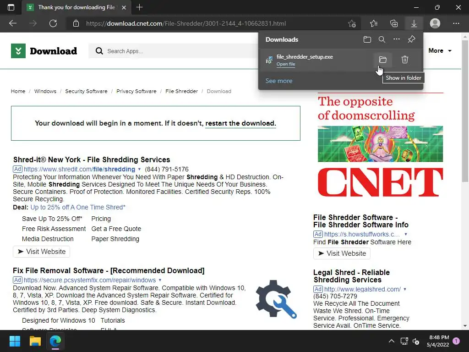Open the taskbar clock 8:48 PM

pos(438,341)
